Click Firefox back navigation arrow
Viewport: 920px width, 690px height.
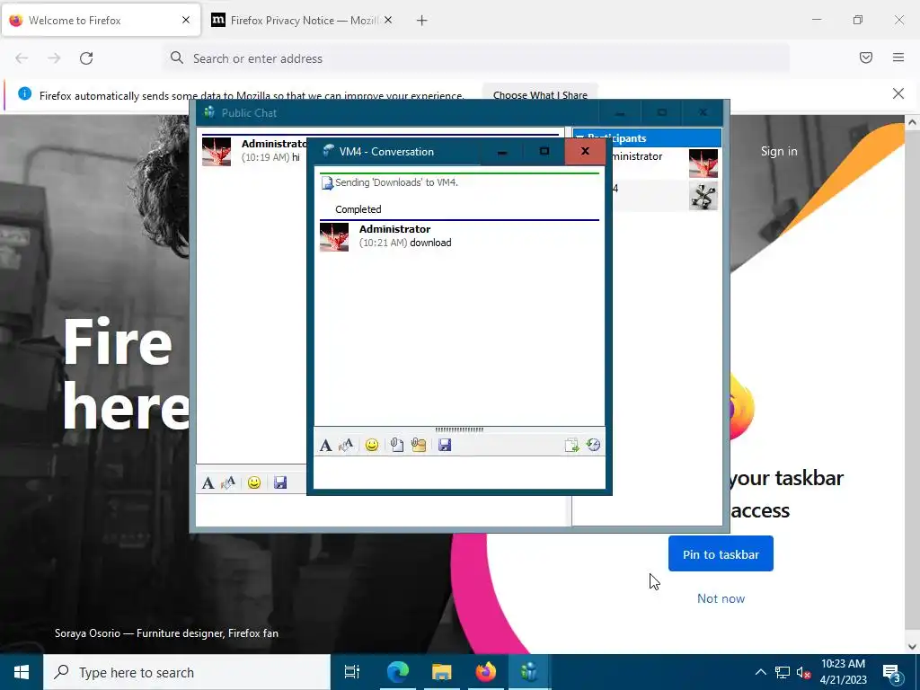22,58
